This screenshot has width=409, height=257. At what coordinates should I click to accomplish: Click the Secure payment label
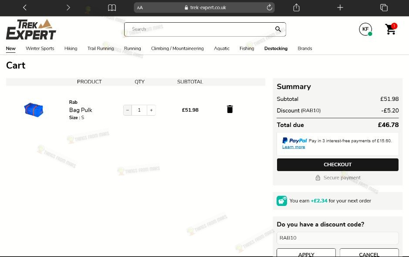click(342, 178)
